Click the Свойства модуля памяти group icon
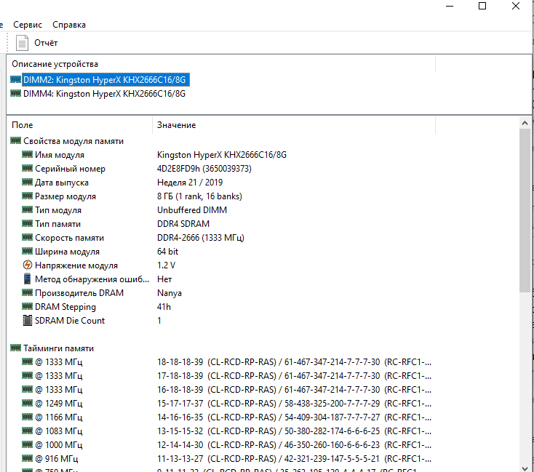The height and width of the screenshot is (472, 534). click(x=16, y=140)
